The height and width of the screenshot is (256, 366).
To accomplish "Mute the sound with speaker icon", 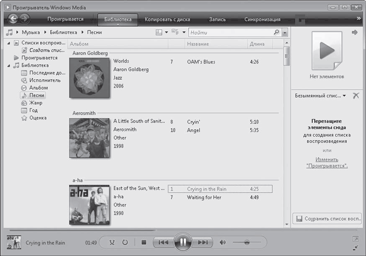I will 222,242.
